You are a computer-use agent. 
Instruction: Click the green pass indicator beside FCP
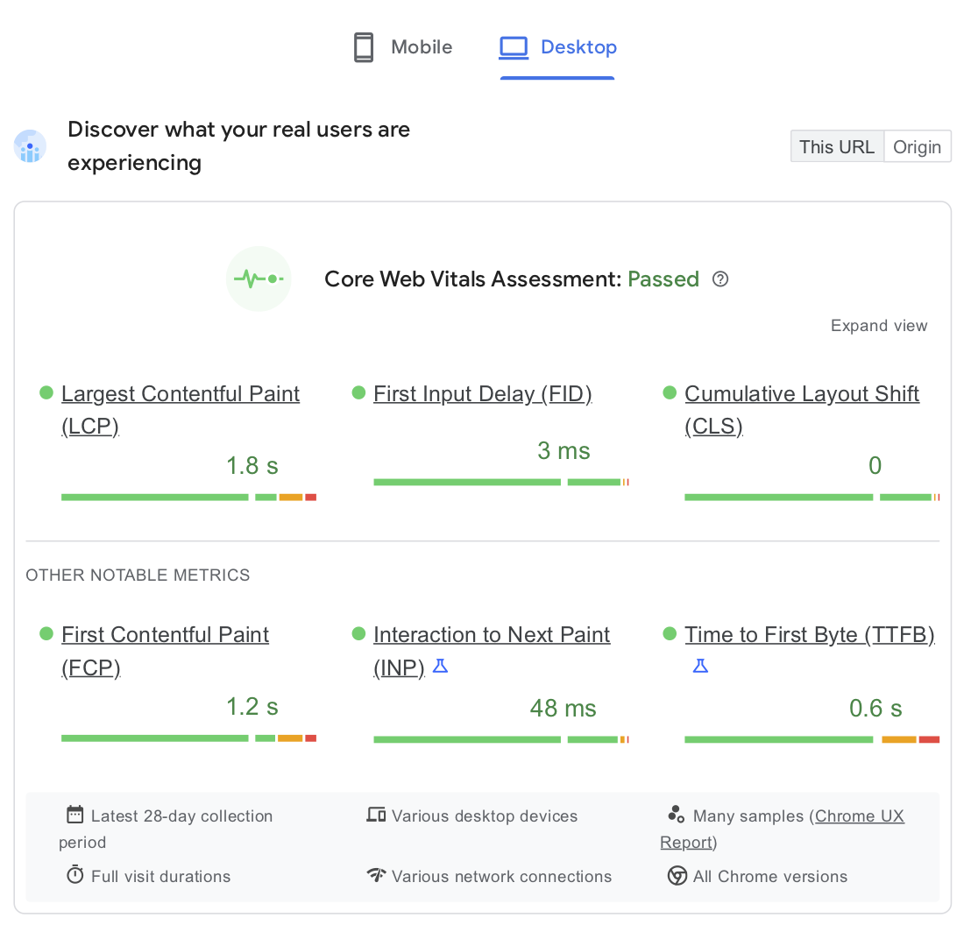(46, 633)
